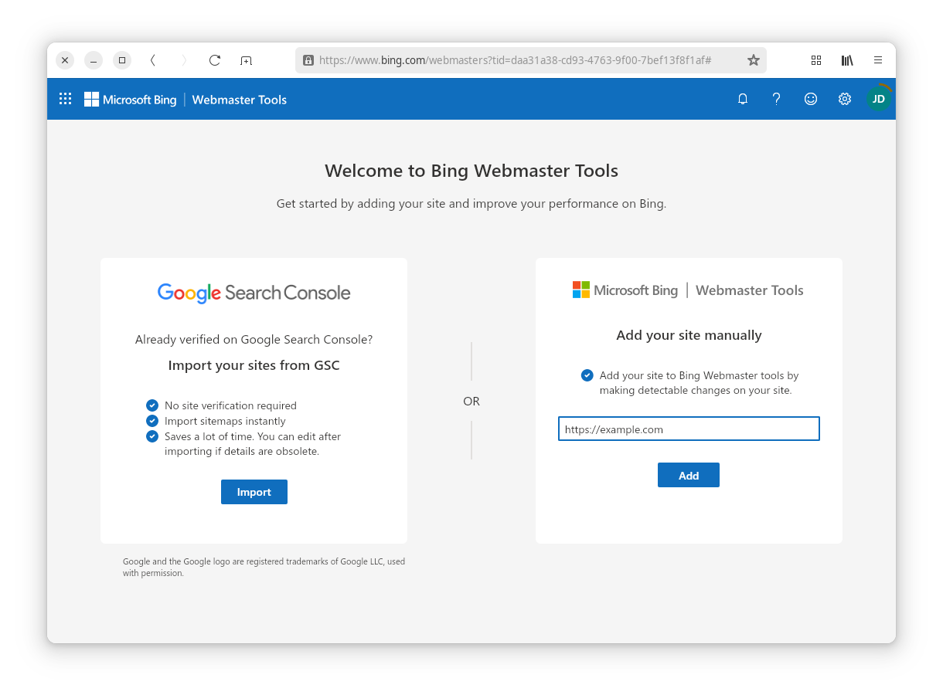Click the checkmark beside No site verification required
943x695 pixels.
(152, 405)
